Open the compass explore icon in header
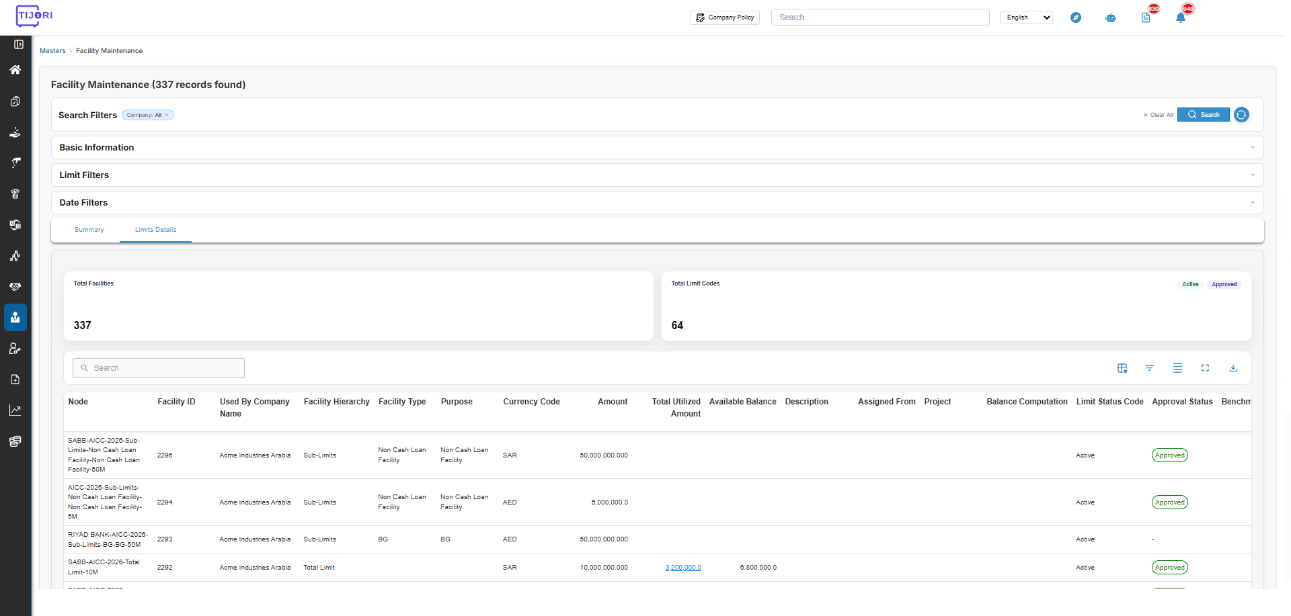Screen dimensions: 1291x616 coord(1076,17)
